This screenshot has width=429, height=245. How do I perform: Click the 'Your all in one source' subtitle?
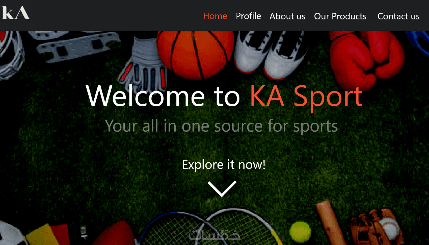click(221, 126)
